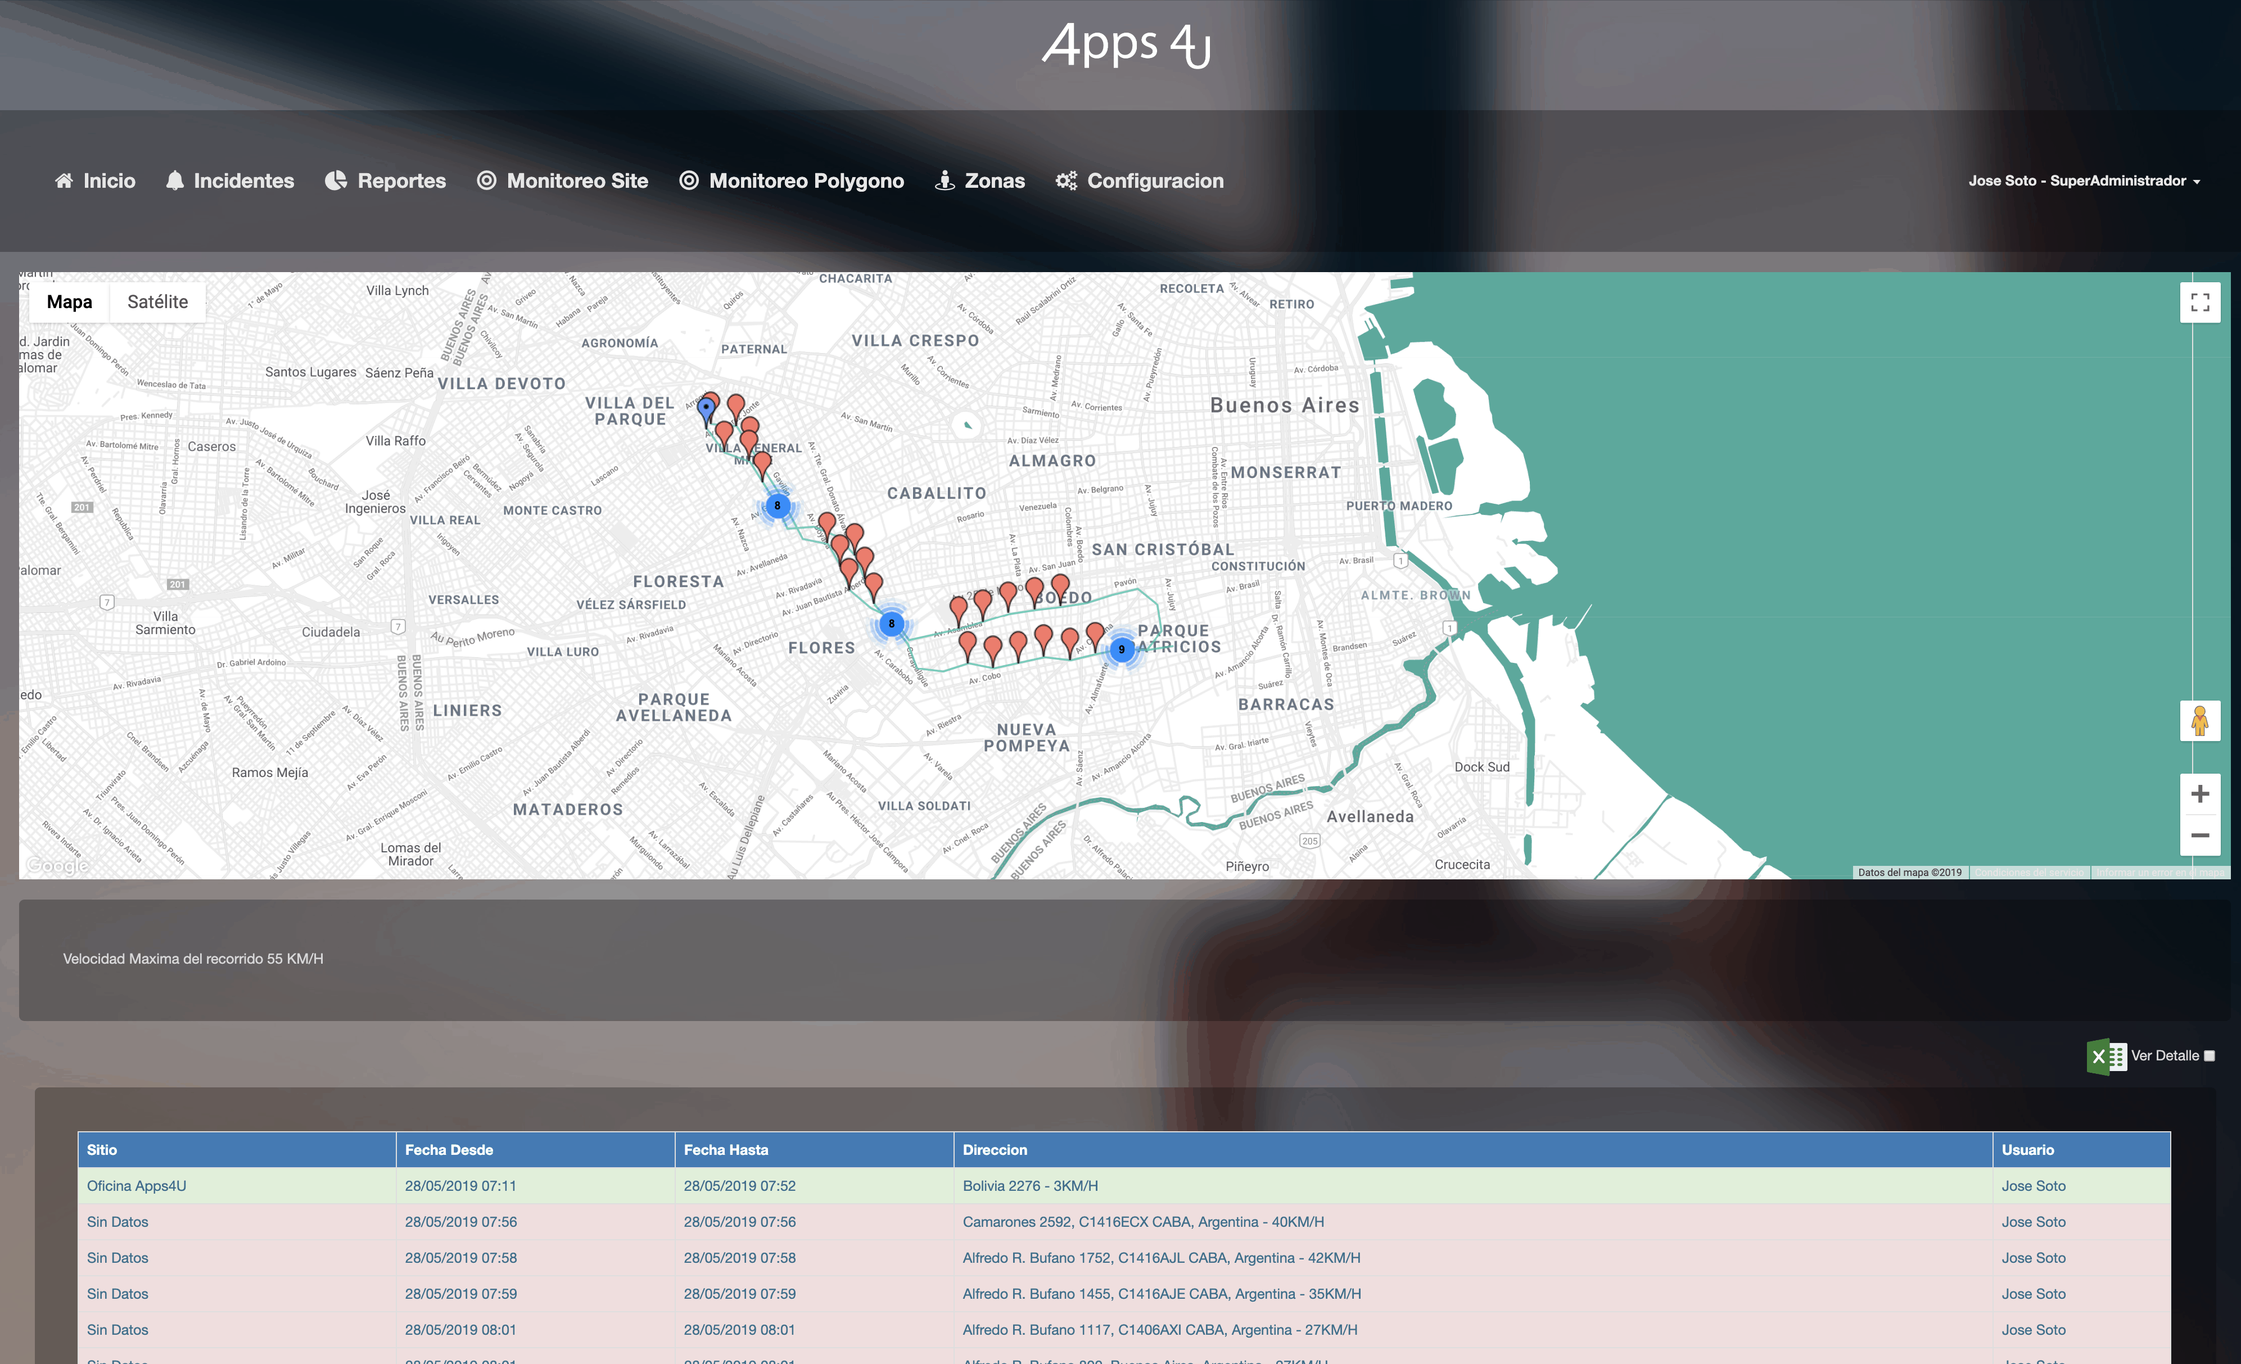
Task: Click the Incidentes bell icon
Action: pos(175,181)
